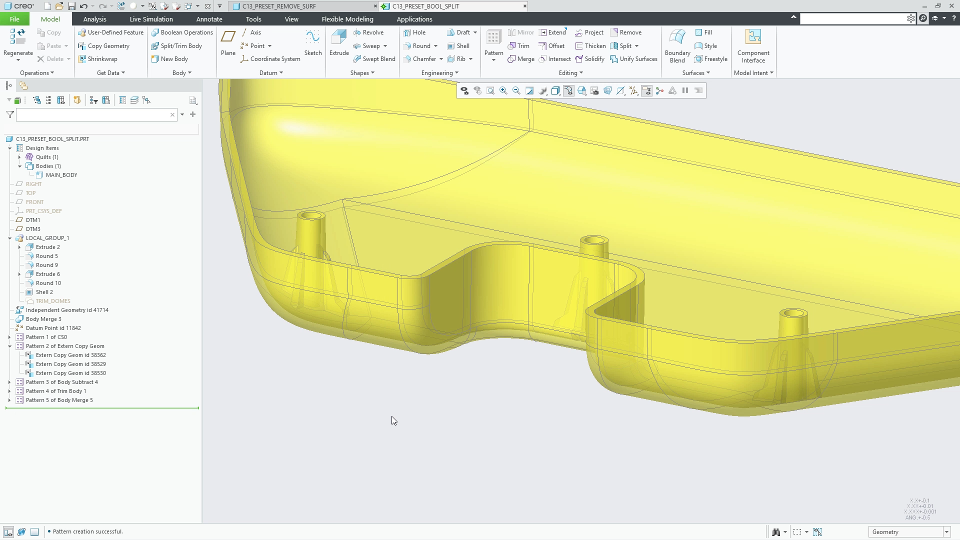The image size is (960, 540).
Task: Apply the Shell feature
Action: click(x=458, y=46)
